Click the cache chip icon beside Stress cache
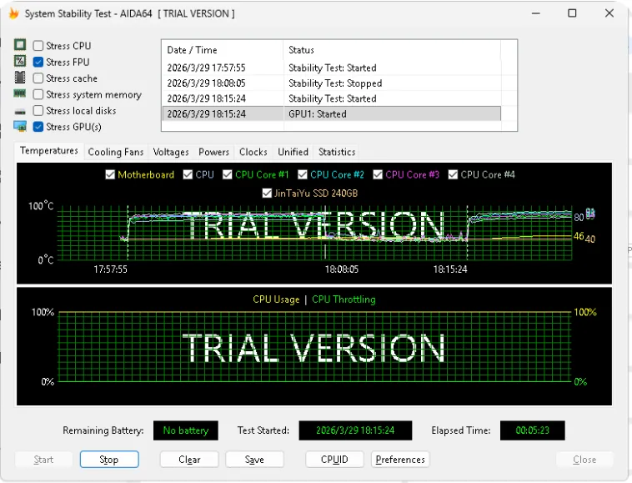Image resolution: width=632 pixels, height=483 pixels. coord(20,77)
